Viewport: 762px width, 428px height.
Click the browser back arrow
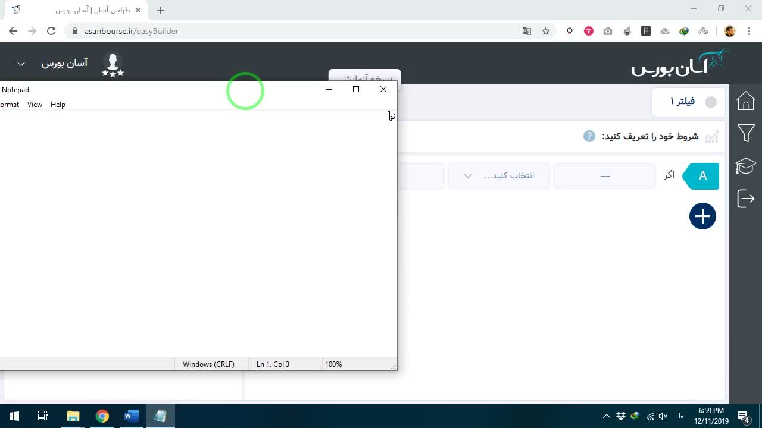coord(13,31)
